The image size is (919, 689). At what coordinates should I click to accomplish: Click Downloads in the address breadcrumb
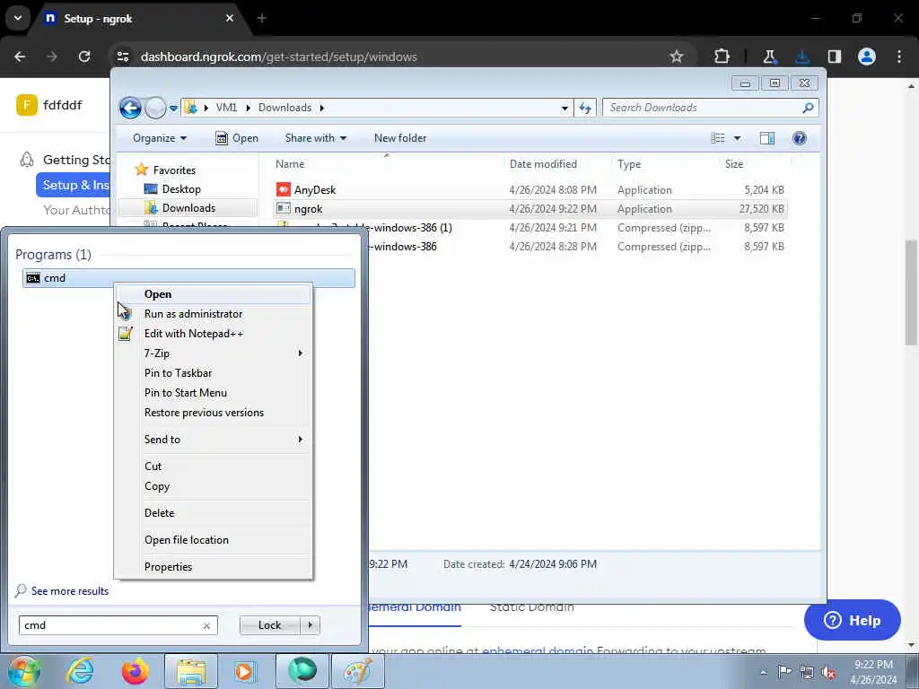click(x=284, y=108)
